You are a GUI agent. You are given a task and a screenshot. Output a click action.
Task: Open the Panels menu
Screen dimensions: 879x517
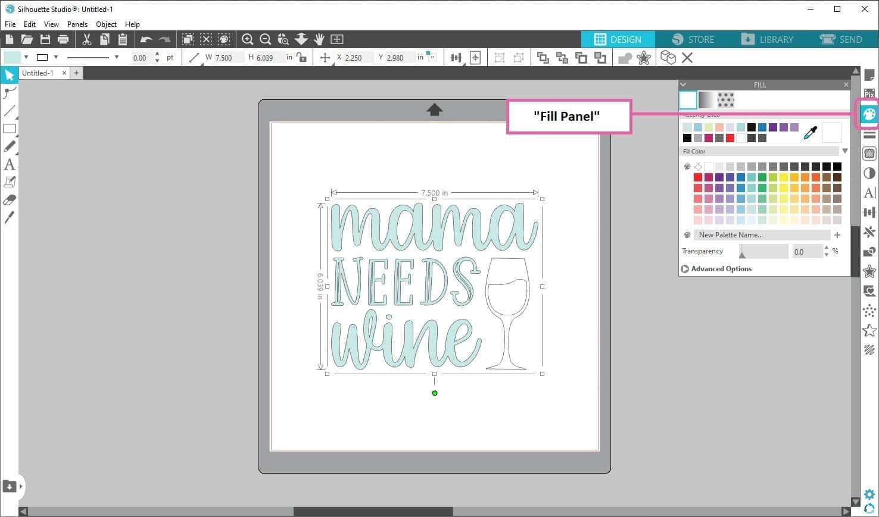point(77,24)
